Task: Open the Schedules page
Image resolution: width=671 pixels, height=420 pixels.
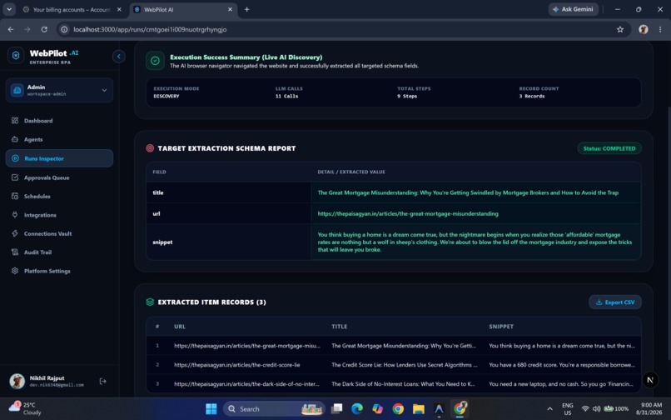Action: tap(59, 197)
